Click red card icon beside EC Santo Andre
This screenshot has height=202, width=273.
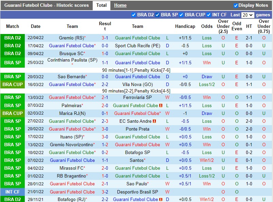click(x=154, y=121)
